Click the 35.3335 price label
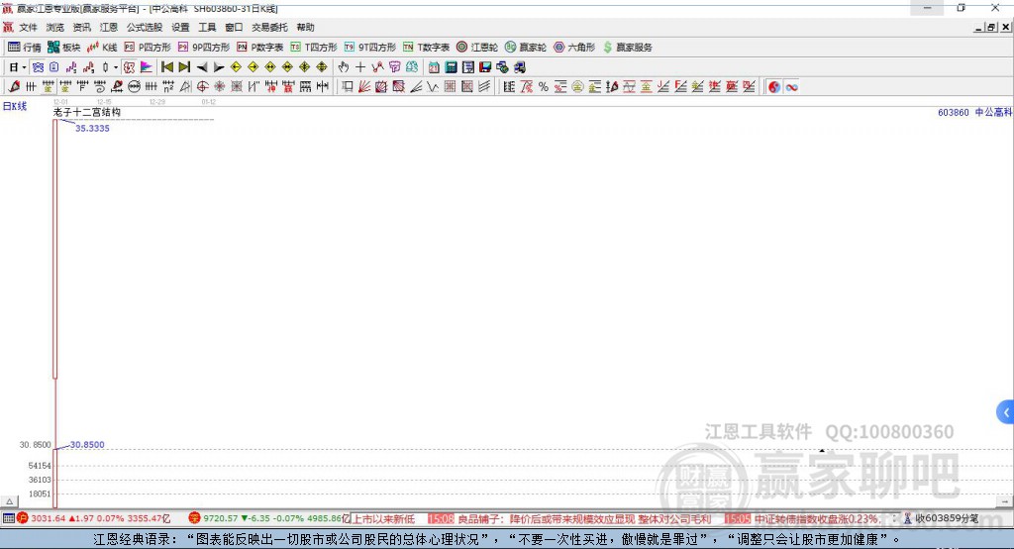The height and width of the screenshot is (549, 1014). point(92,128)
